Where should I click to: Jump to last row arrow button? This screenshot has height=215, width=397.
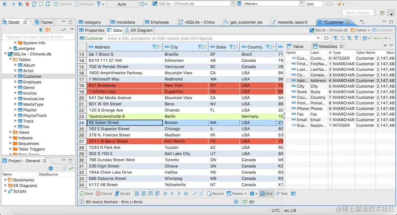pos(186,194)
